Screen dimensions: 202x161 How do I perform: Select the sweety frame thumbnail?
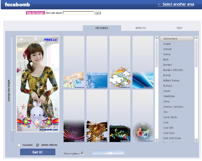pyautogui.click(x=74, y=62)
